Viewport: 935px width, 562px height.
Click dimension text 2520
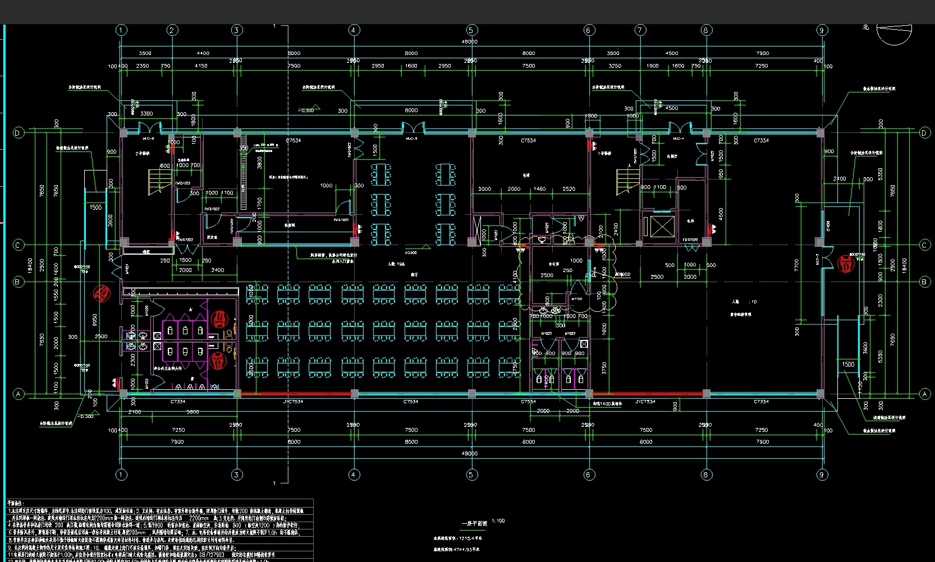(x=569, y=189)
